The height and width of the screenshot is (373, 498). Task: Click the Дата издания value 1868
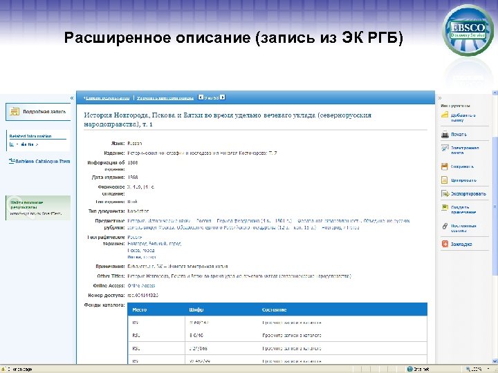[132, 178]
